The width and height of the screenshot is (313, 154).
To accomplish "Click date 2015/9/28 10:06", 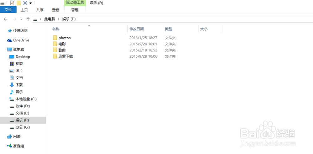I will tap(143, 56).
